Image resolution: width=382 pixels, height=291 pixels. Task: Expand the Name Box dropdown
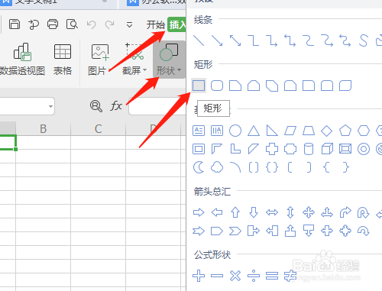pos(50,106)
